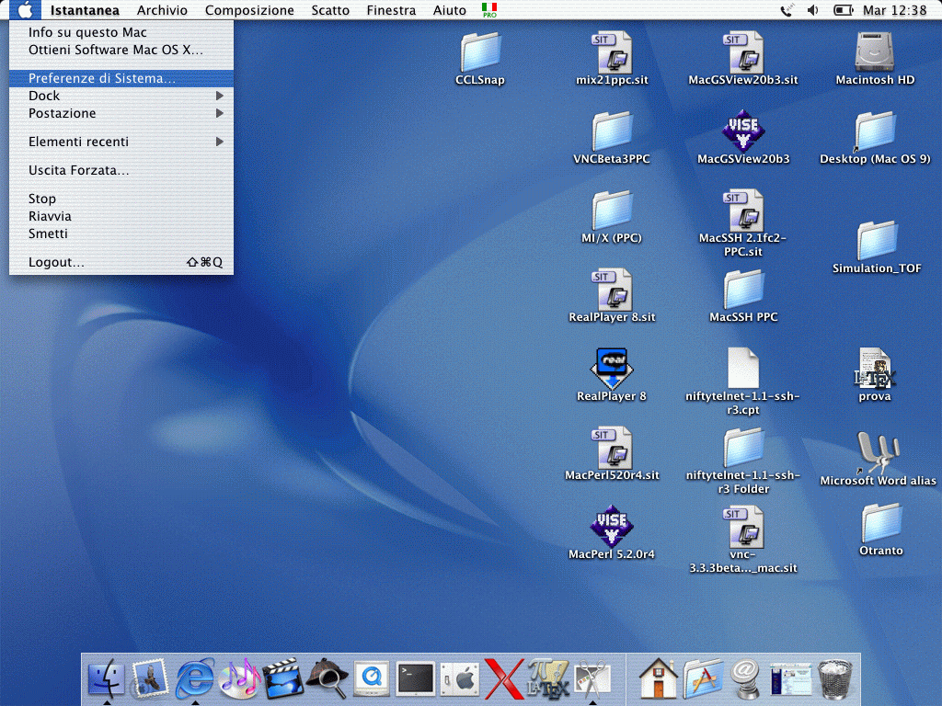Select the prova LaTeX document icon
This screenshot has width=942, height=706.
875,368
